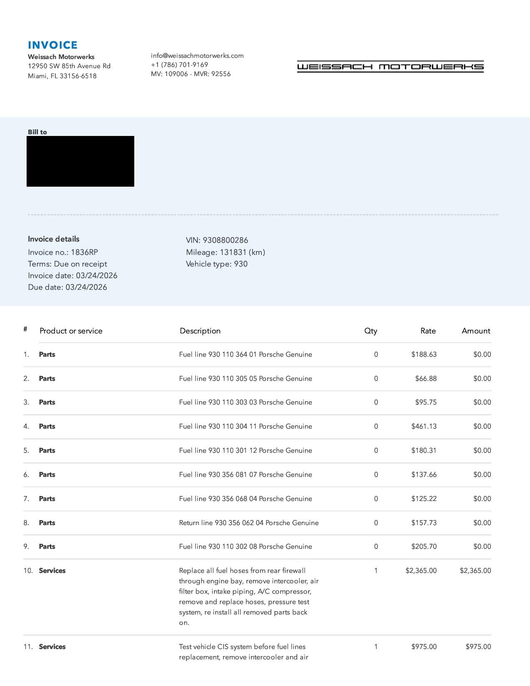Click the redacted Bill to block
The width and height of the screenshot is (530, 686).
(80, 161)
